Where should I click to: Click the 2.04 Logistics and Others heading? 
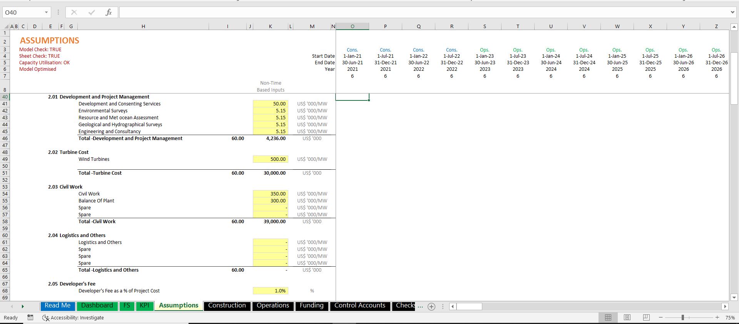(x=77, y=235)
